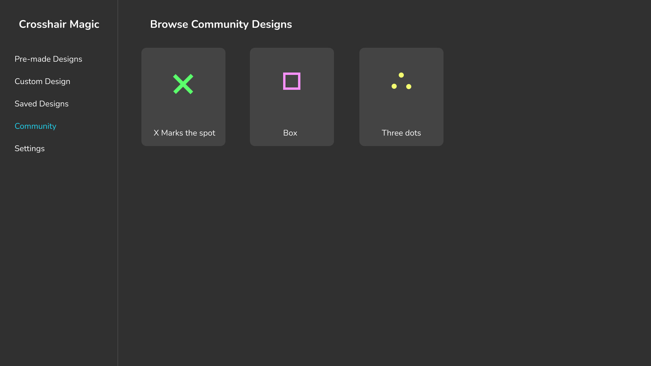This screenshot has width=651, height=366.
Task: Open Pre-made Designs section
Action: tap(48, 59)
